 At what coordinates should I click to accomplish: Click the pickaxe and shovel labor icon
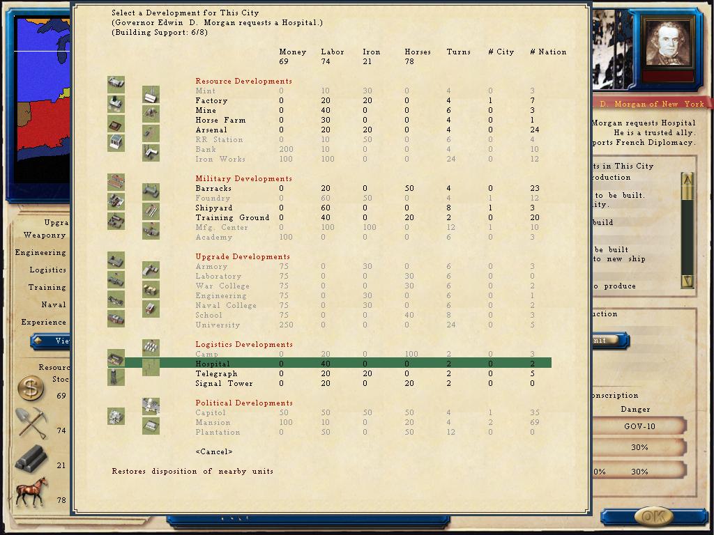click(31, 423)
